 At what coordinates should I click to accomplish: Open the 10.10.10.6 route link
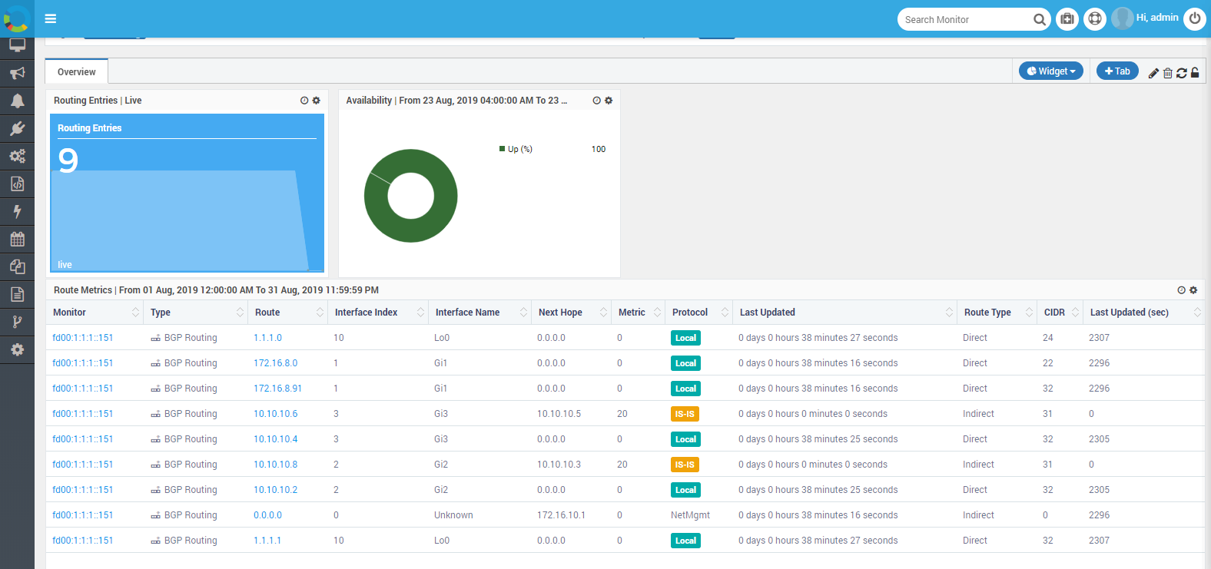tap(276, 414)
